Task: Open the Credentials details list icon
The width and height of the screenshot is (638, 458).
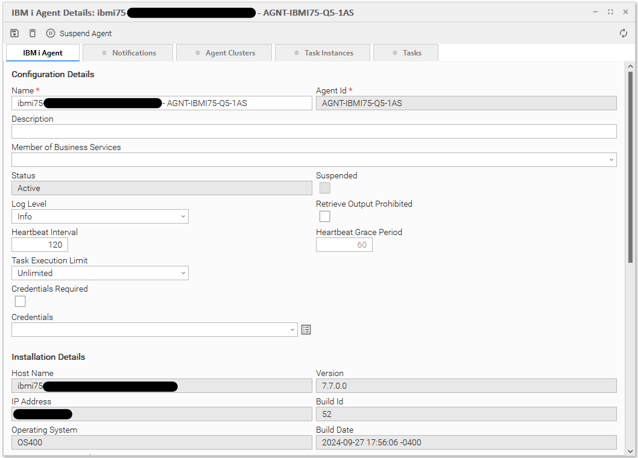Action: [306, 330]
